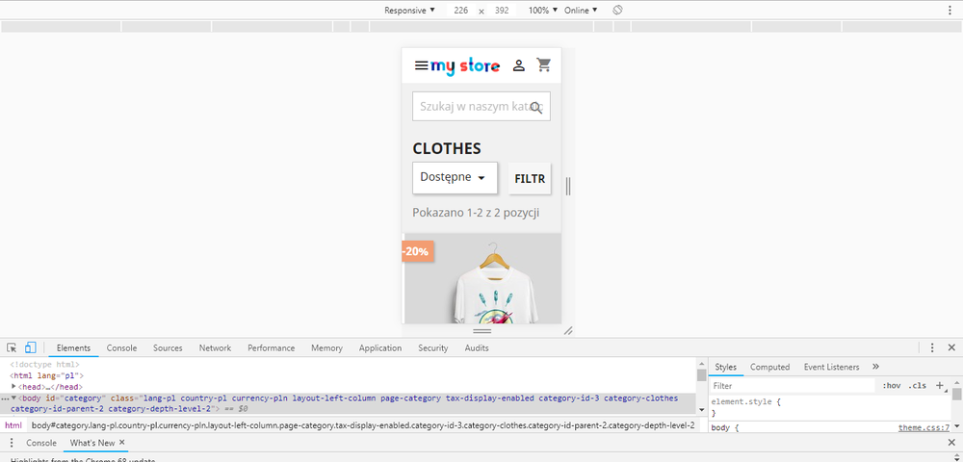The image size is (963, 462).
Task: Toggle the :hov element state button
Action: pyautogui.click(x=891, y=386)
